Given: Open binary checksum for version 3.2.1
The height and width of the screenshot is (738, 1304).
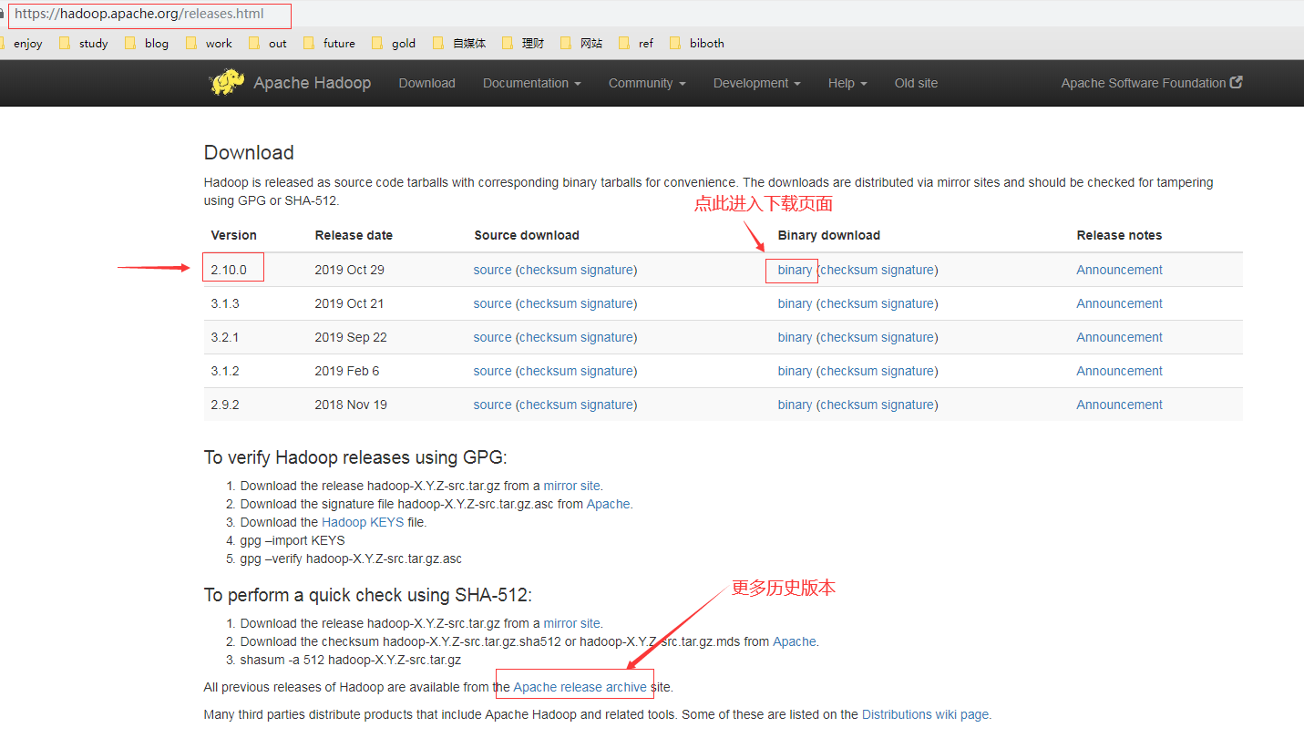Looking at the screenshot, I should coord(849,337).
